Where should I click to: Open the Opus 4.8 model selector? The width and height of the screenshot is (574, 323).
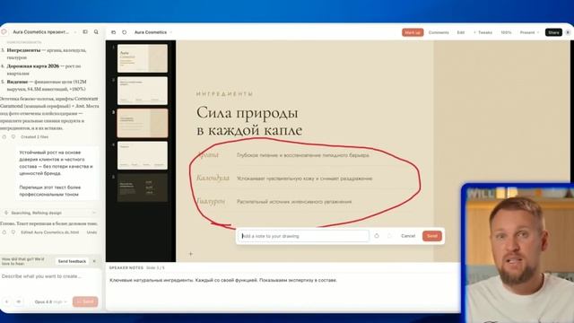50,301
